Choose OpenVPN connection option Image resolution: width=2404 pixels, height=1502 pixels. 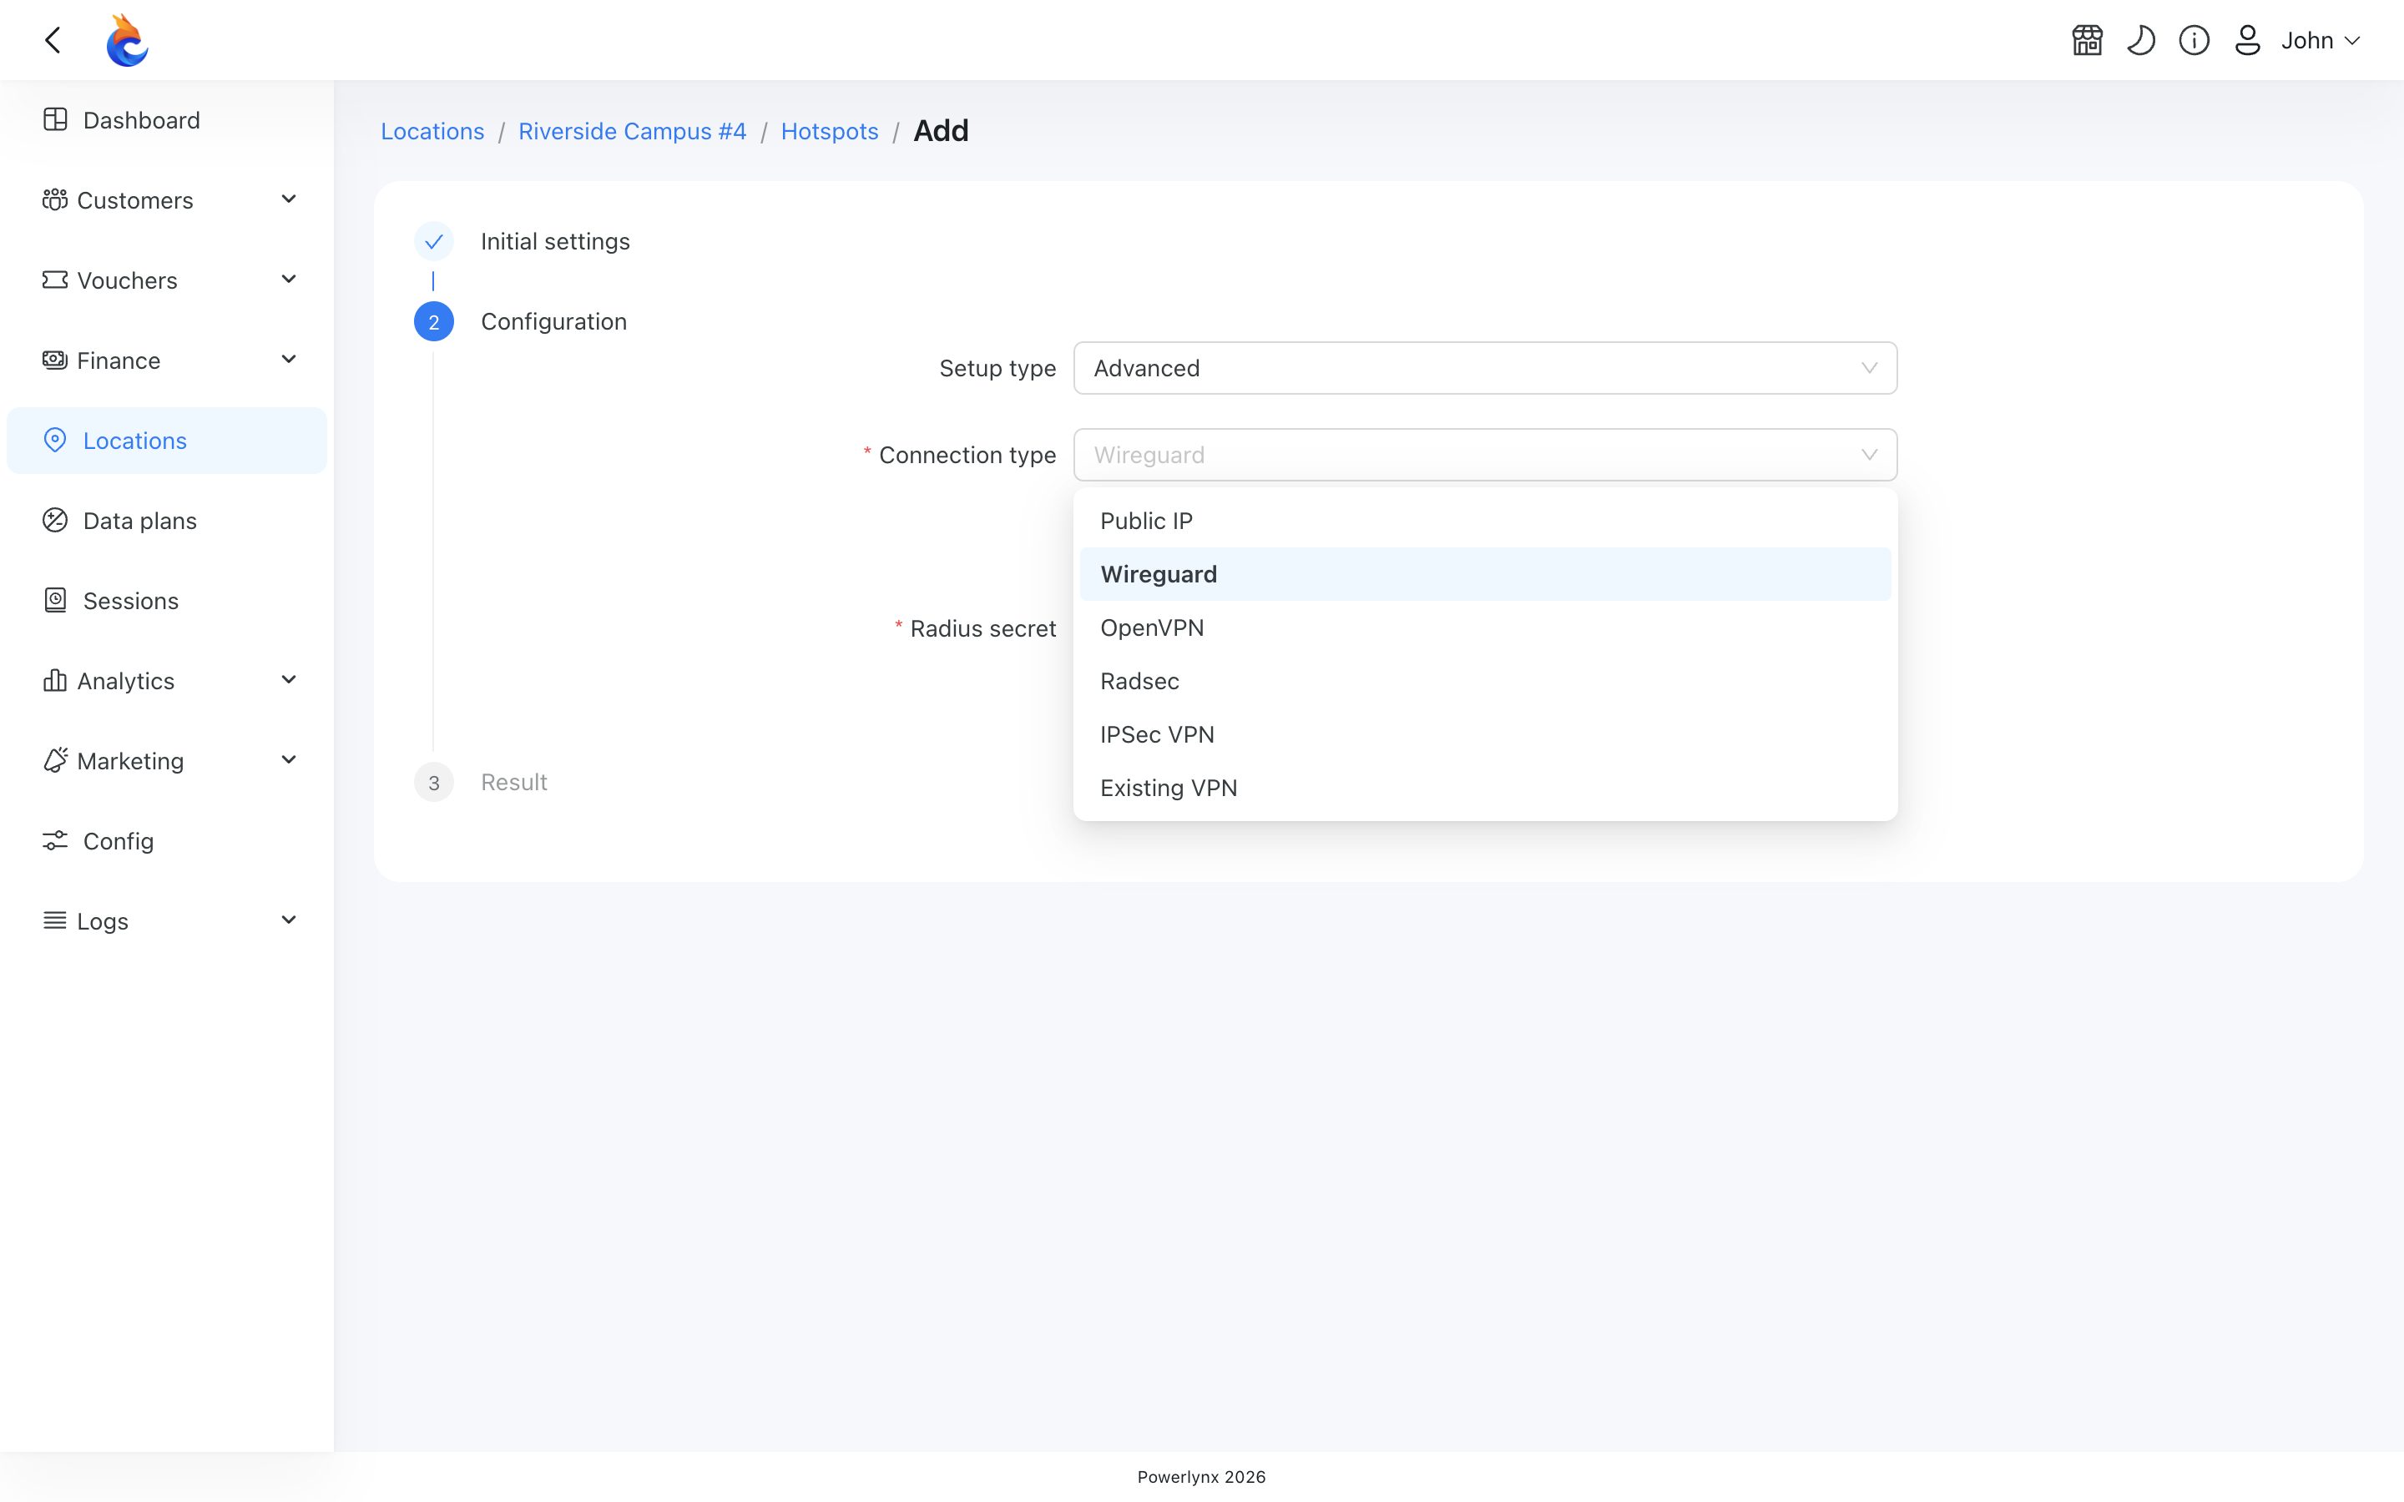point(1485,628)
